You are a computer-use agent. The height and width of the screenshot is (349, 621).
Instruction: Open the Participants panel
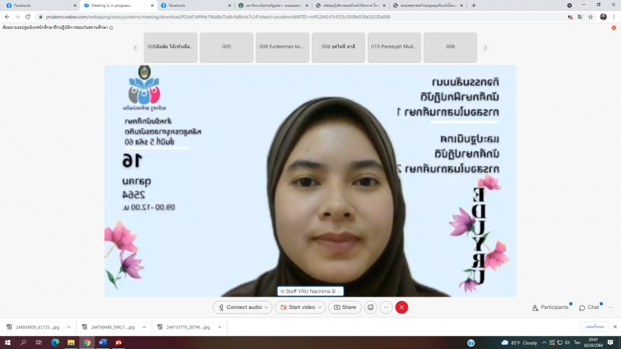551,307
